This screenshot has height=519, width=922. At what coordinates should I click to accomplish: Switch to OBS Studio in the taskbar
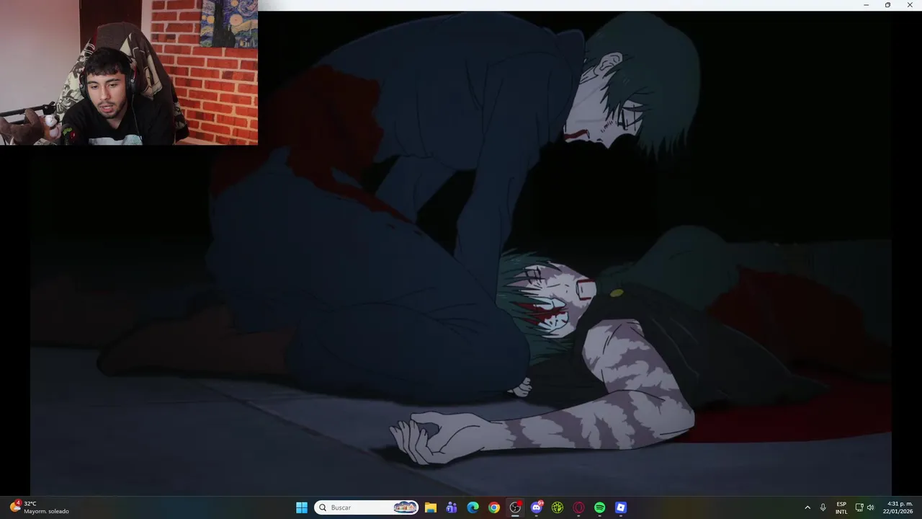pos(515,507)
